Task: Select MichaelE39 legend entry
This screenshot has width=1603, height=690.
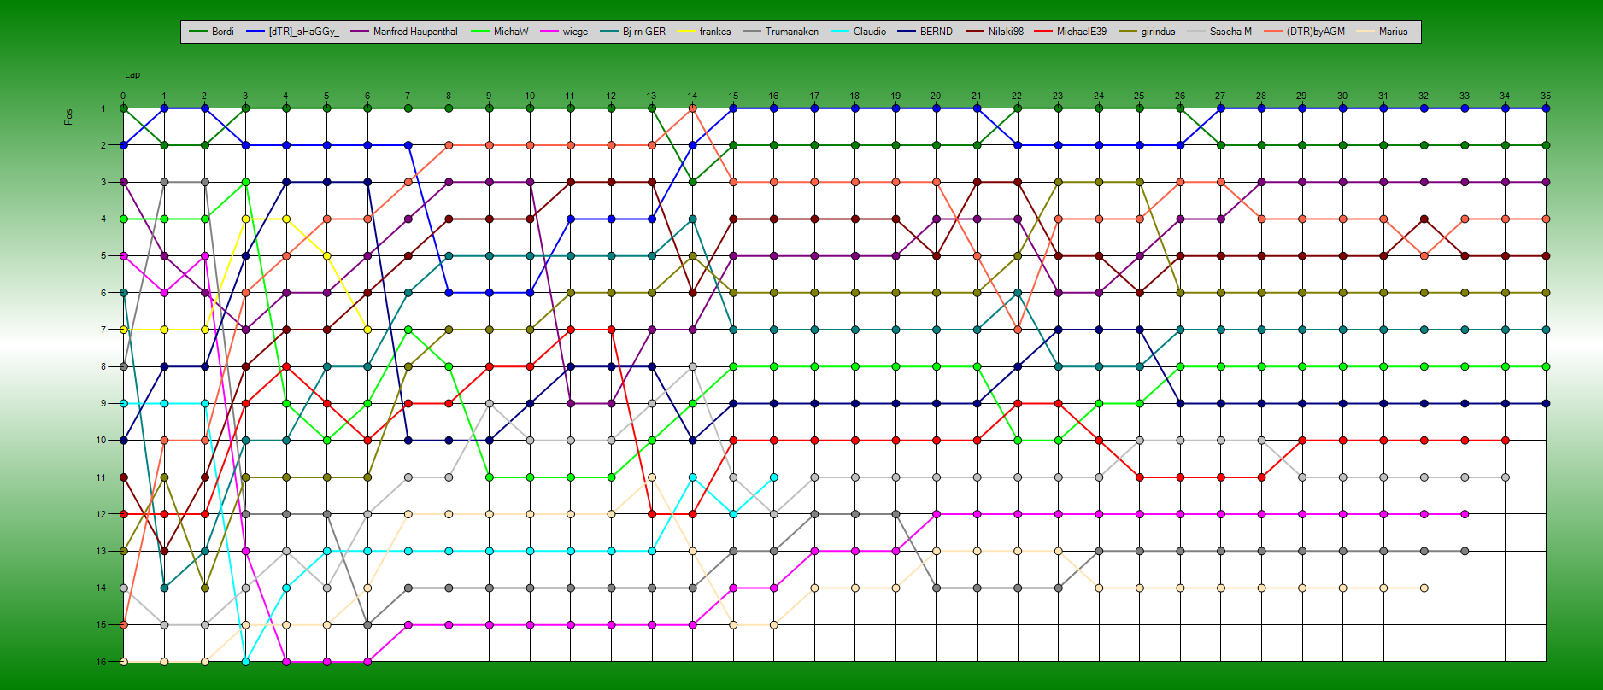Action: click(1081, 32)
